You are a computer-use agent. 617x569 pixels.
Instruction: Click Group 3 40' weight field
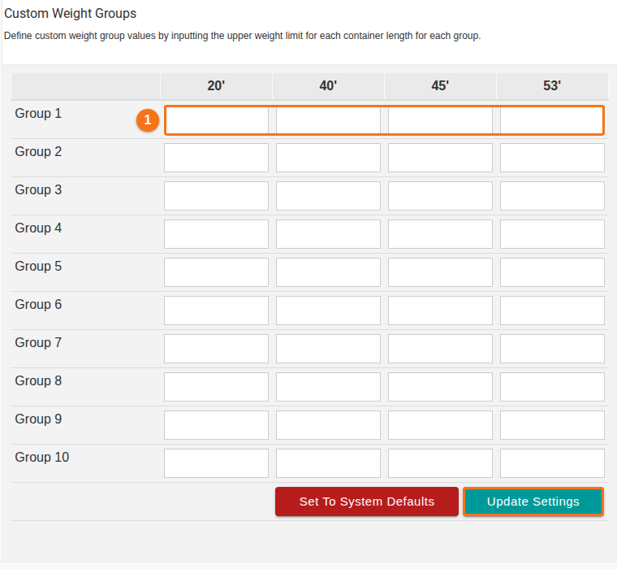click(328, 196)
